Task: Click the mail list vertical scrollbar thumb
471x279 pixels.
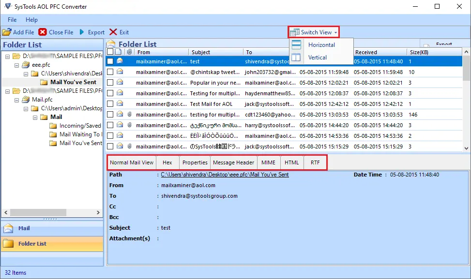Action: coord(466,68)
